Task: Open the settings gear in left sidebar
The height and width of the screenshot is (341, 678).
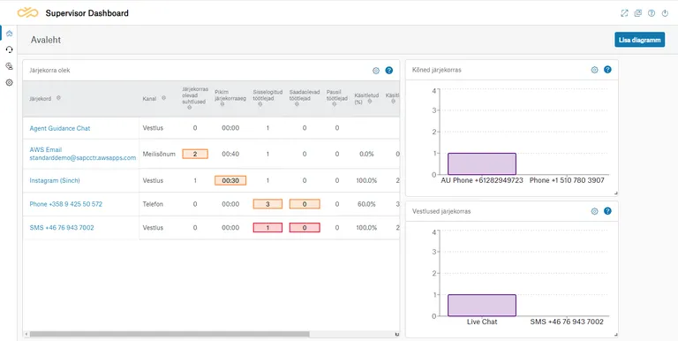Action: (9, 83)
